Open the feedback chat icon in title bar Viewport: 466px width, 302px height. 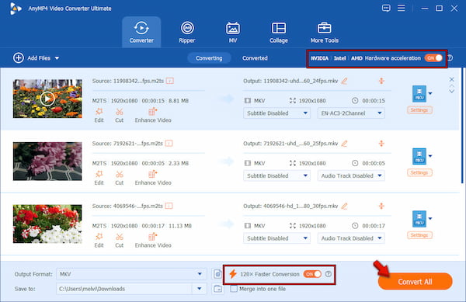[386, 8]
